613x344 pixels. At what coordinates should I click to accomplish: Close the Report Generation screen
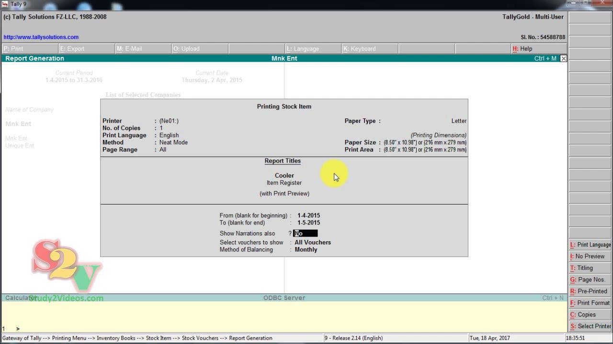[563, 58]
